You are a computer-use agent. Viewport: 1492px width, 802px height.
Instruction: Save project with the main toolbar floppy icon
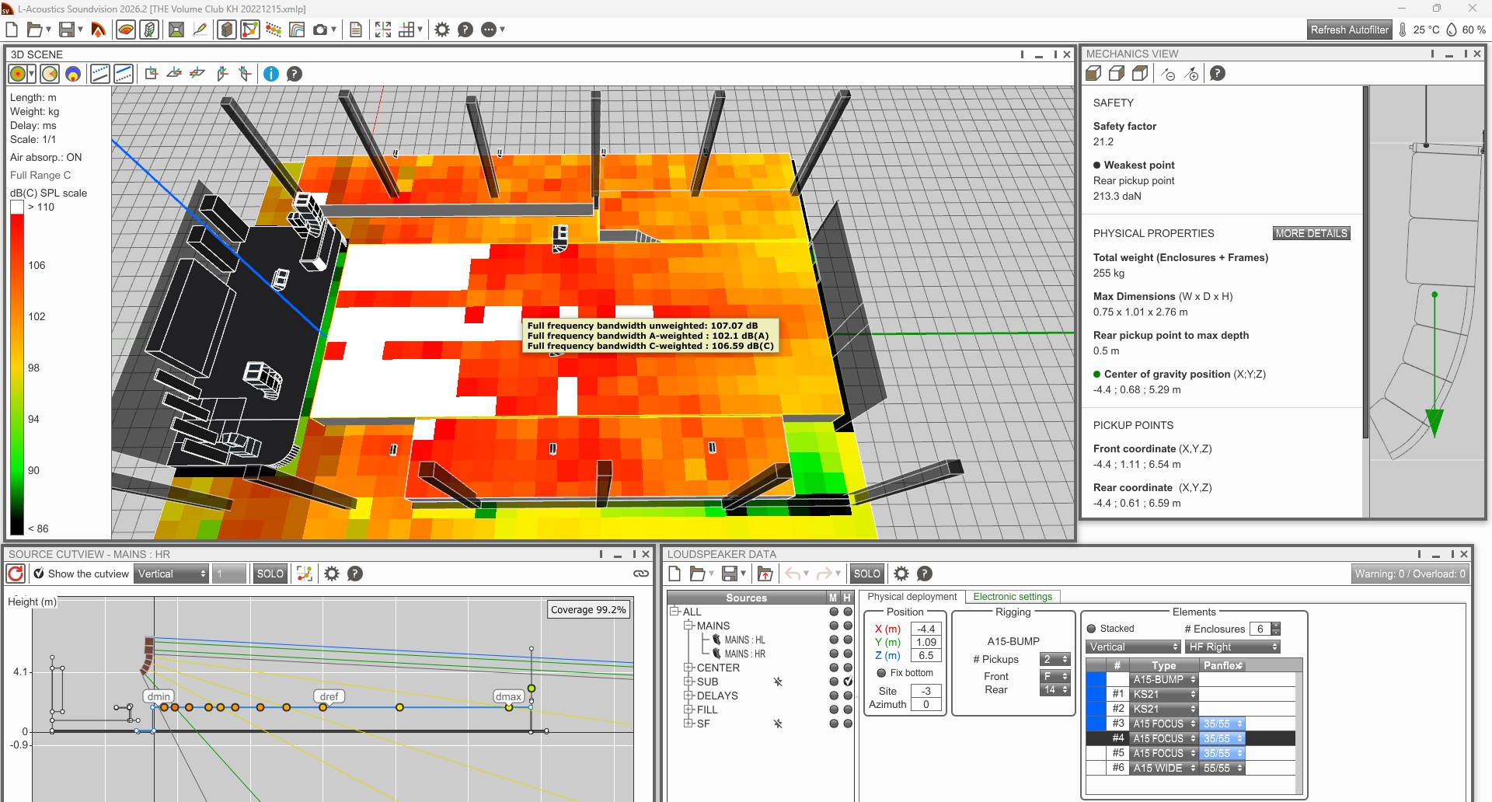click(x=67, y=30)
